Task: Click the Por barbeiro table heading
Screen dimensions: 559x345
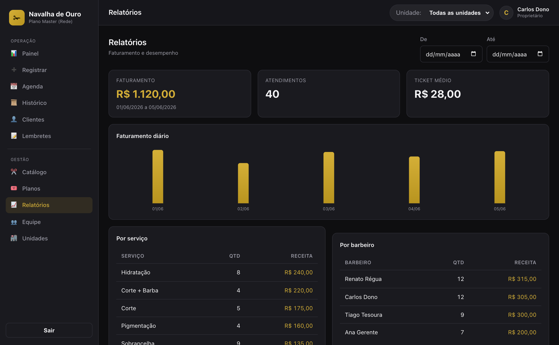Action: click(357, 245)
